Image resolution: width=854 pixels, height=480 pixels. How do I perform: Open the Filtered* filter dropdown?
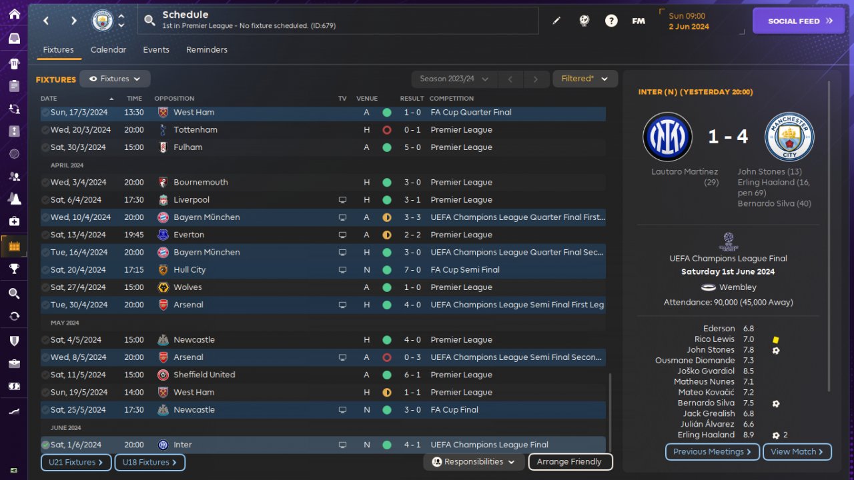585,79
